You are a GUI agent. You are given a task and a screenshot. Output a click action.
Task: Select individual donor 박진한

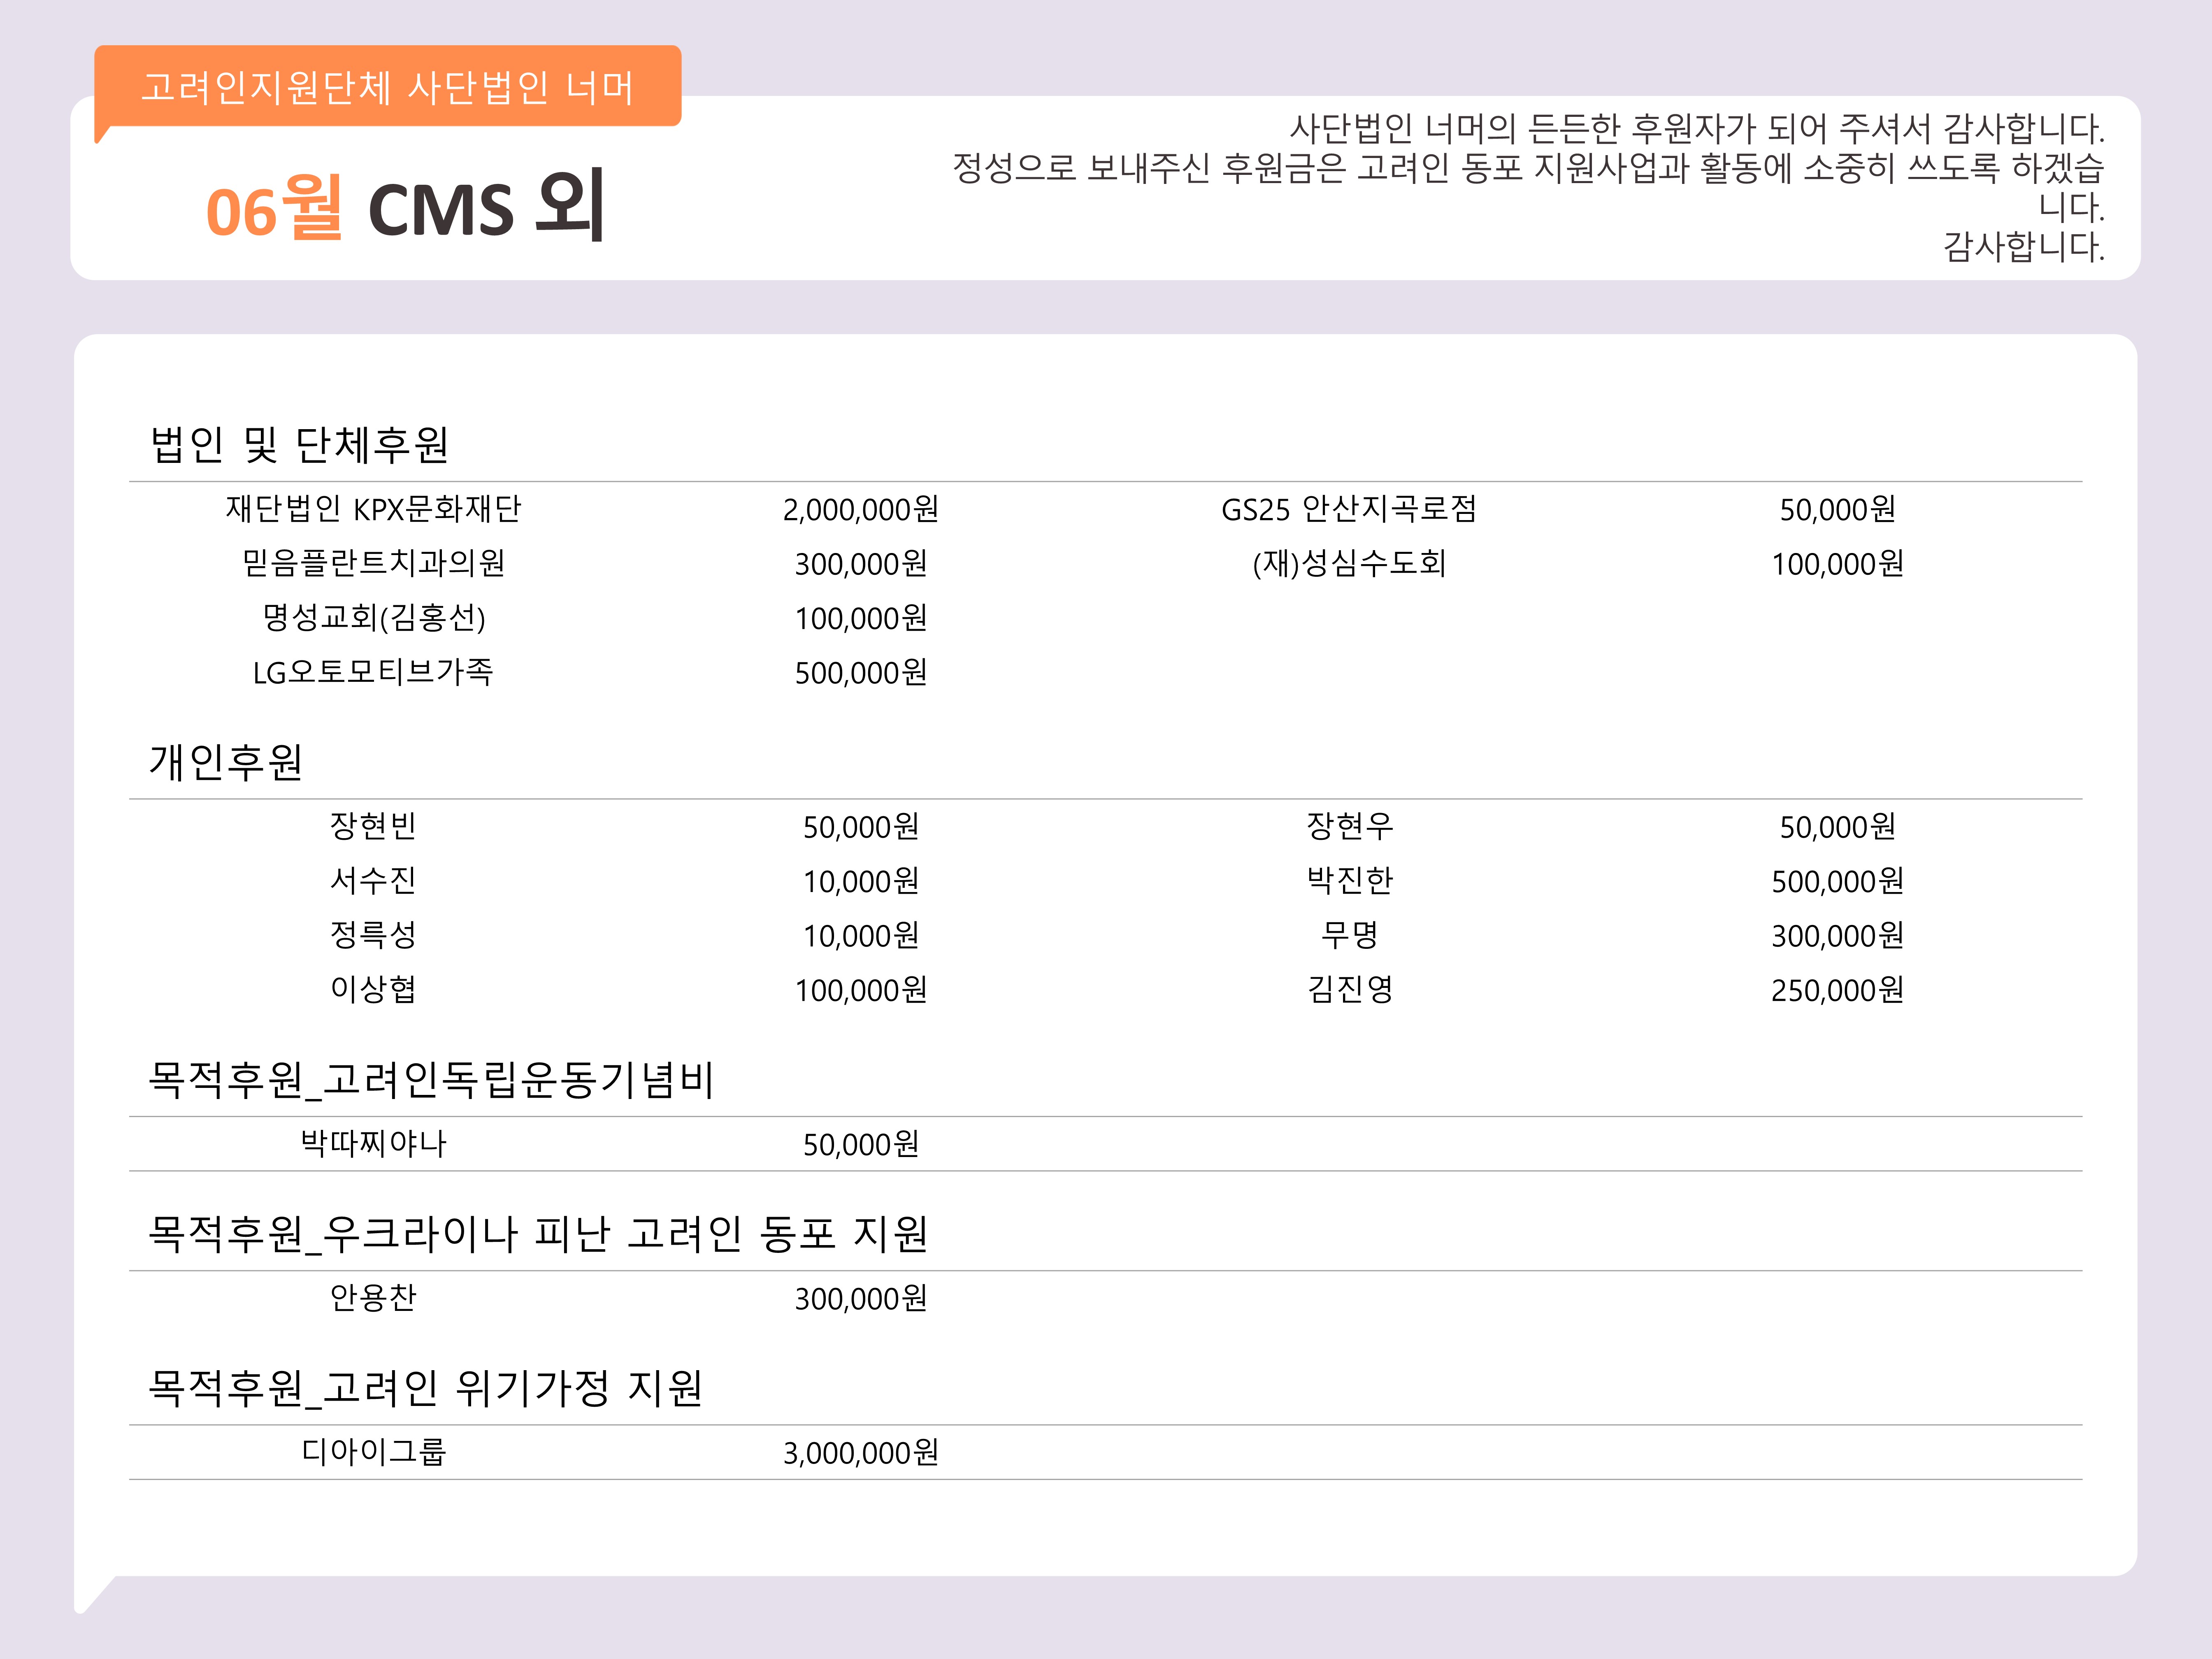pyautogui.click(x=1349, y=880)
